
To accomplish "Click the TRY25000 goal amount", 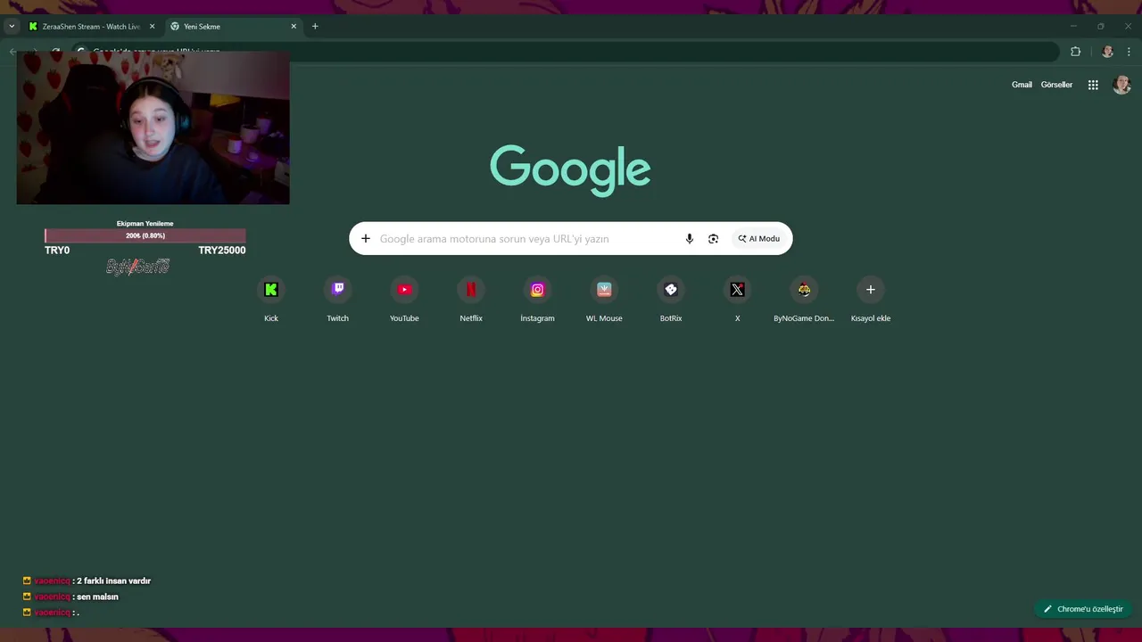I will 222,251.
